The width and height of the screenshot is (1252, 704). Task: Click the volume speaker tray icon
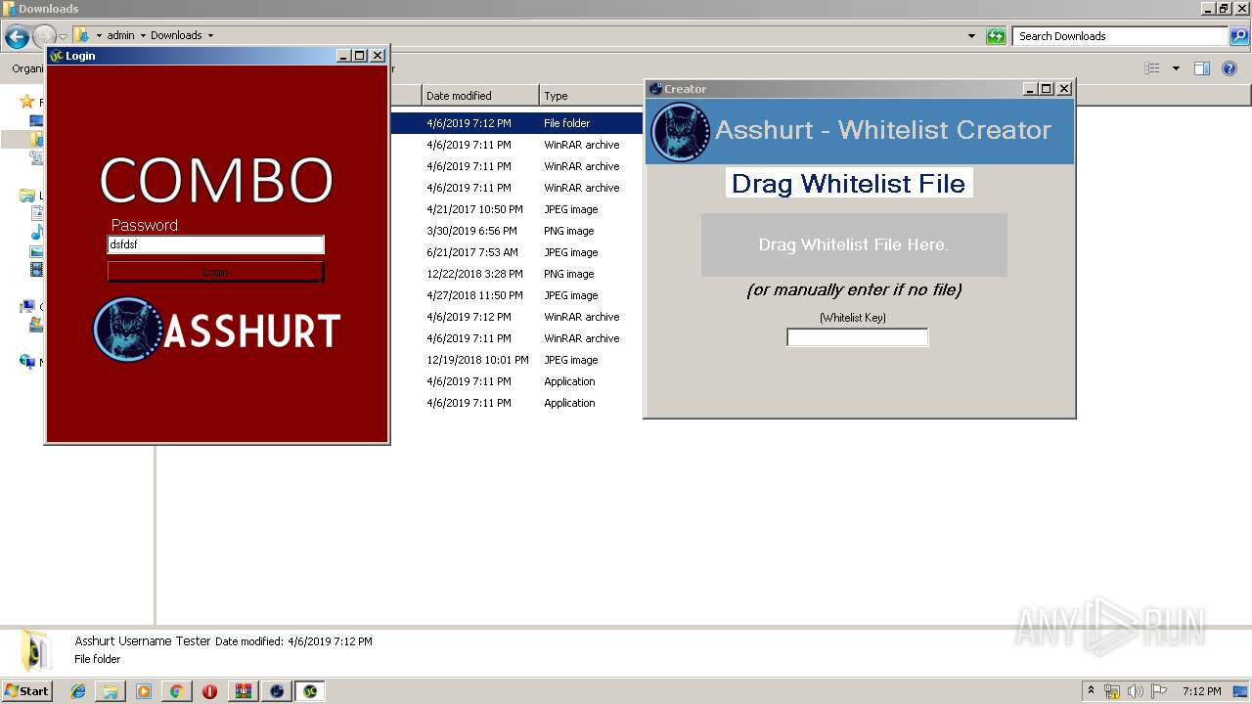pyautogui.click(x=1135, y=691)
